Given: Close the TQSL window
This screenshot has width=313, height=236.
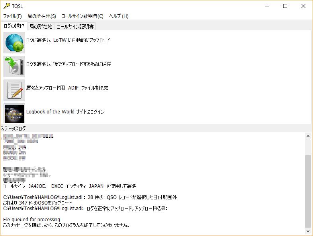Looking at the screenshot, I should point(303,6).
